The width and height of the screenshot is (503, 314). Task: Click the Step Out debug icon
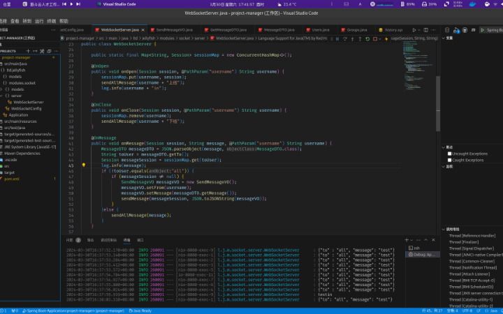pos(360,39)
